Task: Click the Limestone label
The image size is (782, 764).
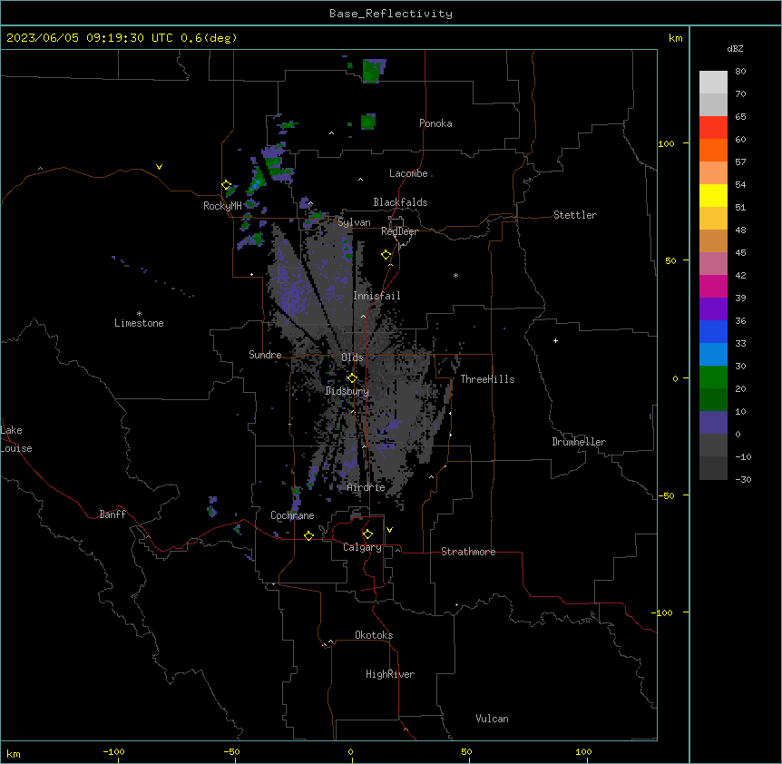Action: 139,323
